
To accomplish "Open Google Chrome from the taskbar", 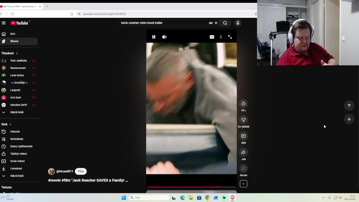I will point(207,198).
